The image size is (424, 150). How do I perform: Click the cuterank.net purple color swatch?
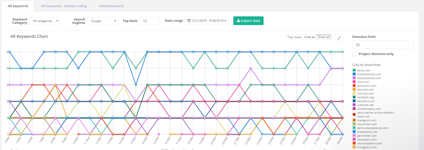354,105
